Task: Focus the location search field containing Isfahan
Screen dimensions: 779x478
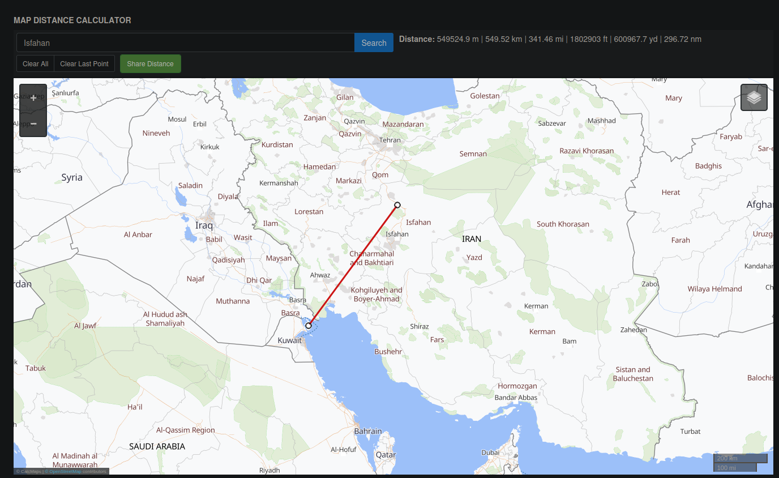Action: [186, 43]
